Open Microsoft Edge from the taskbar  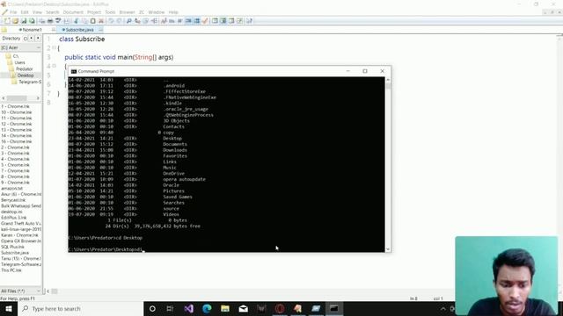[207, 308]
